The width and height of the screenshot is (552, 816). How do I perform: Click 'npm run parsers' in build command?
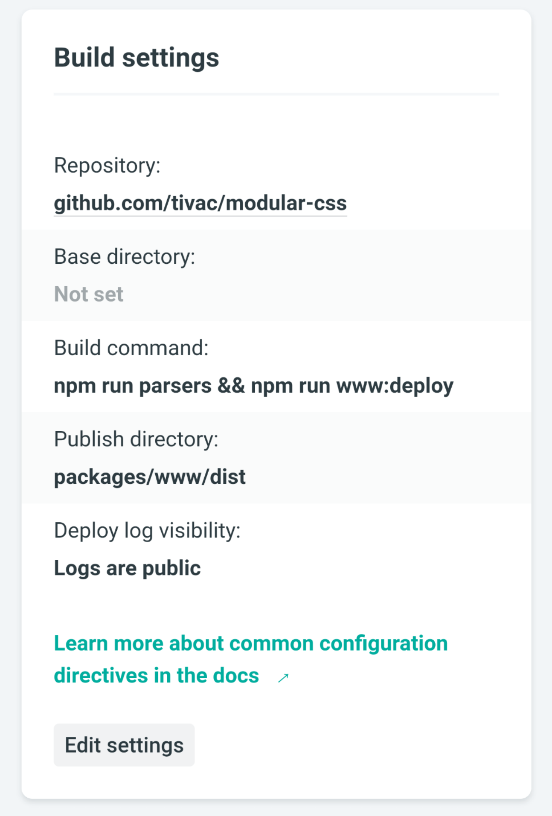tap(133, 386)
